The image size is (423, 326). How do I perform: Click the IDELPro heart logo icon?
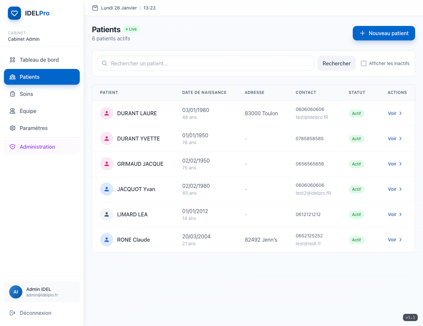(14, 13)
